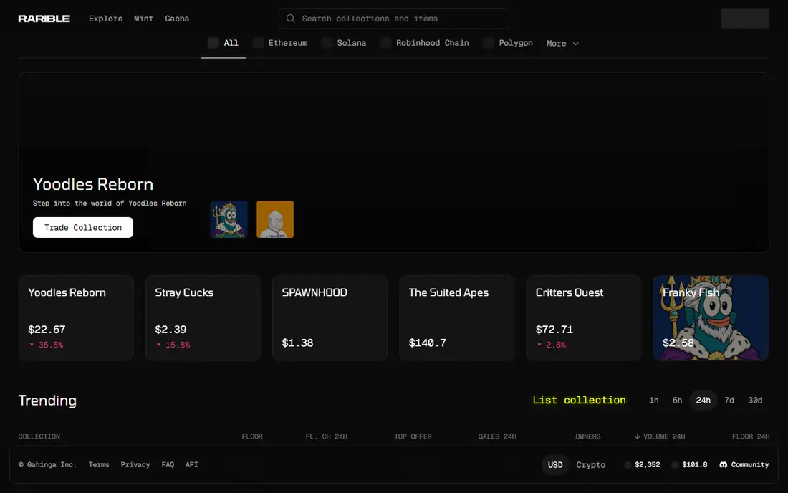
Task: Set trending timeframe to 30d
Action: 755,400
